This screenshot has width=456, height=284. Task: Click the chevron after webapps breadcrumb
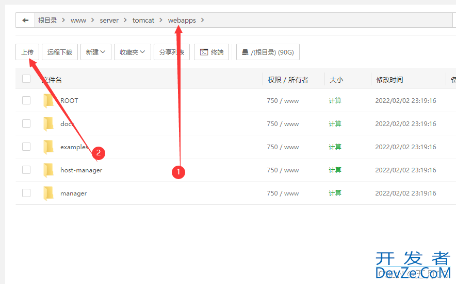(x=202, y=20)
